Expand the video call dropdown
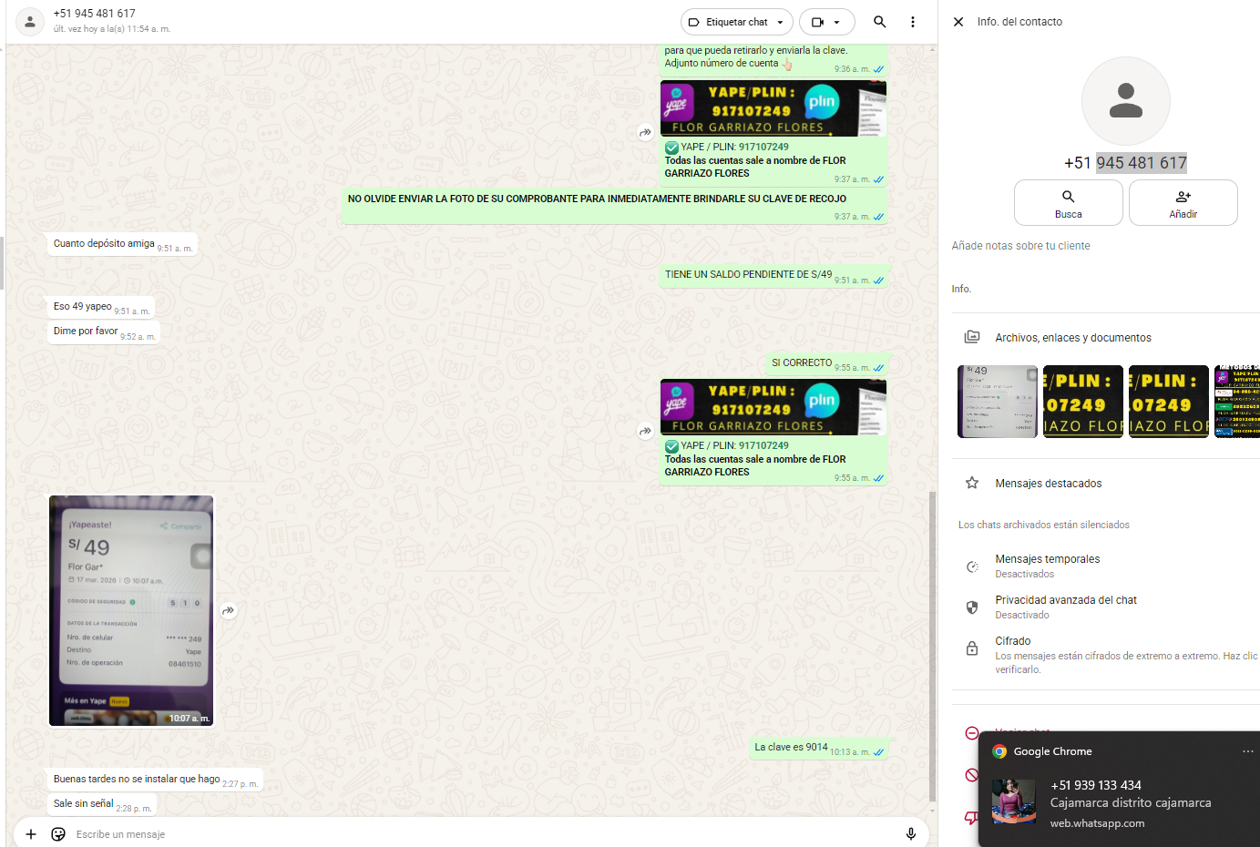 [826, 22]
